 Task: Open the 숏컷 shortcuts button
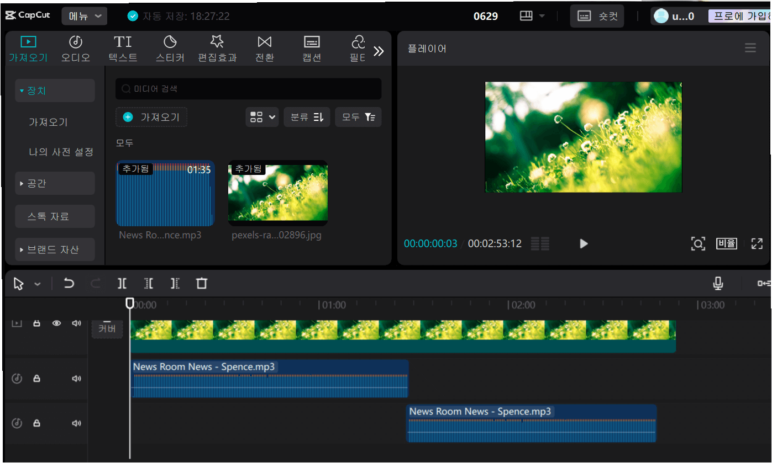(597, 16)
